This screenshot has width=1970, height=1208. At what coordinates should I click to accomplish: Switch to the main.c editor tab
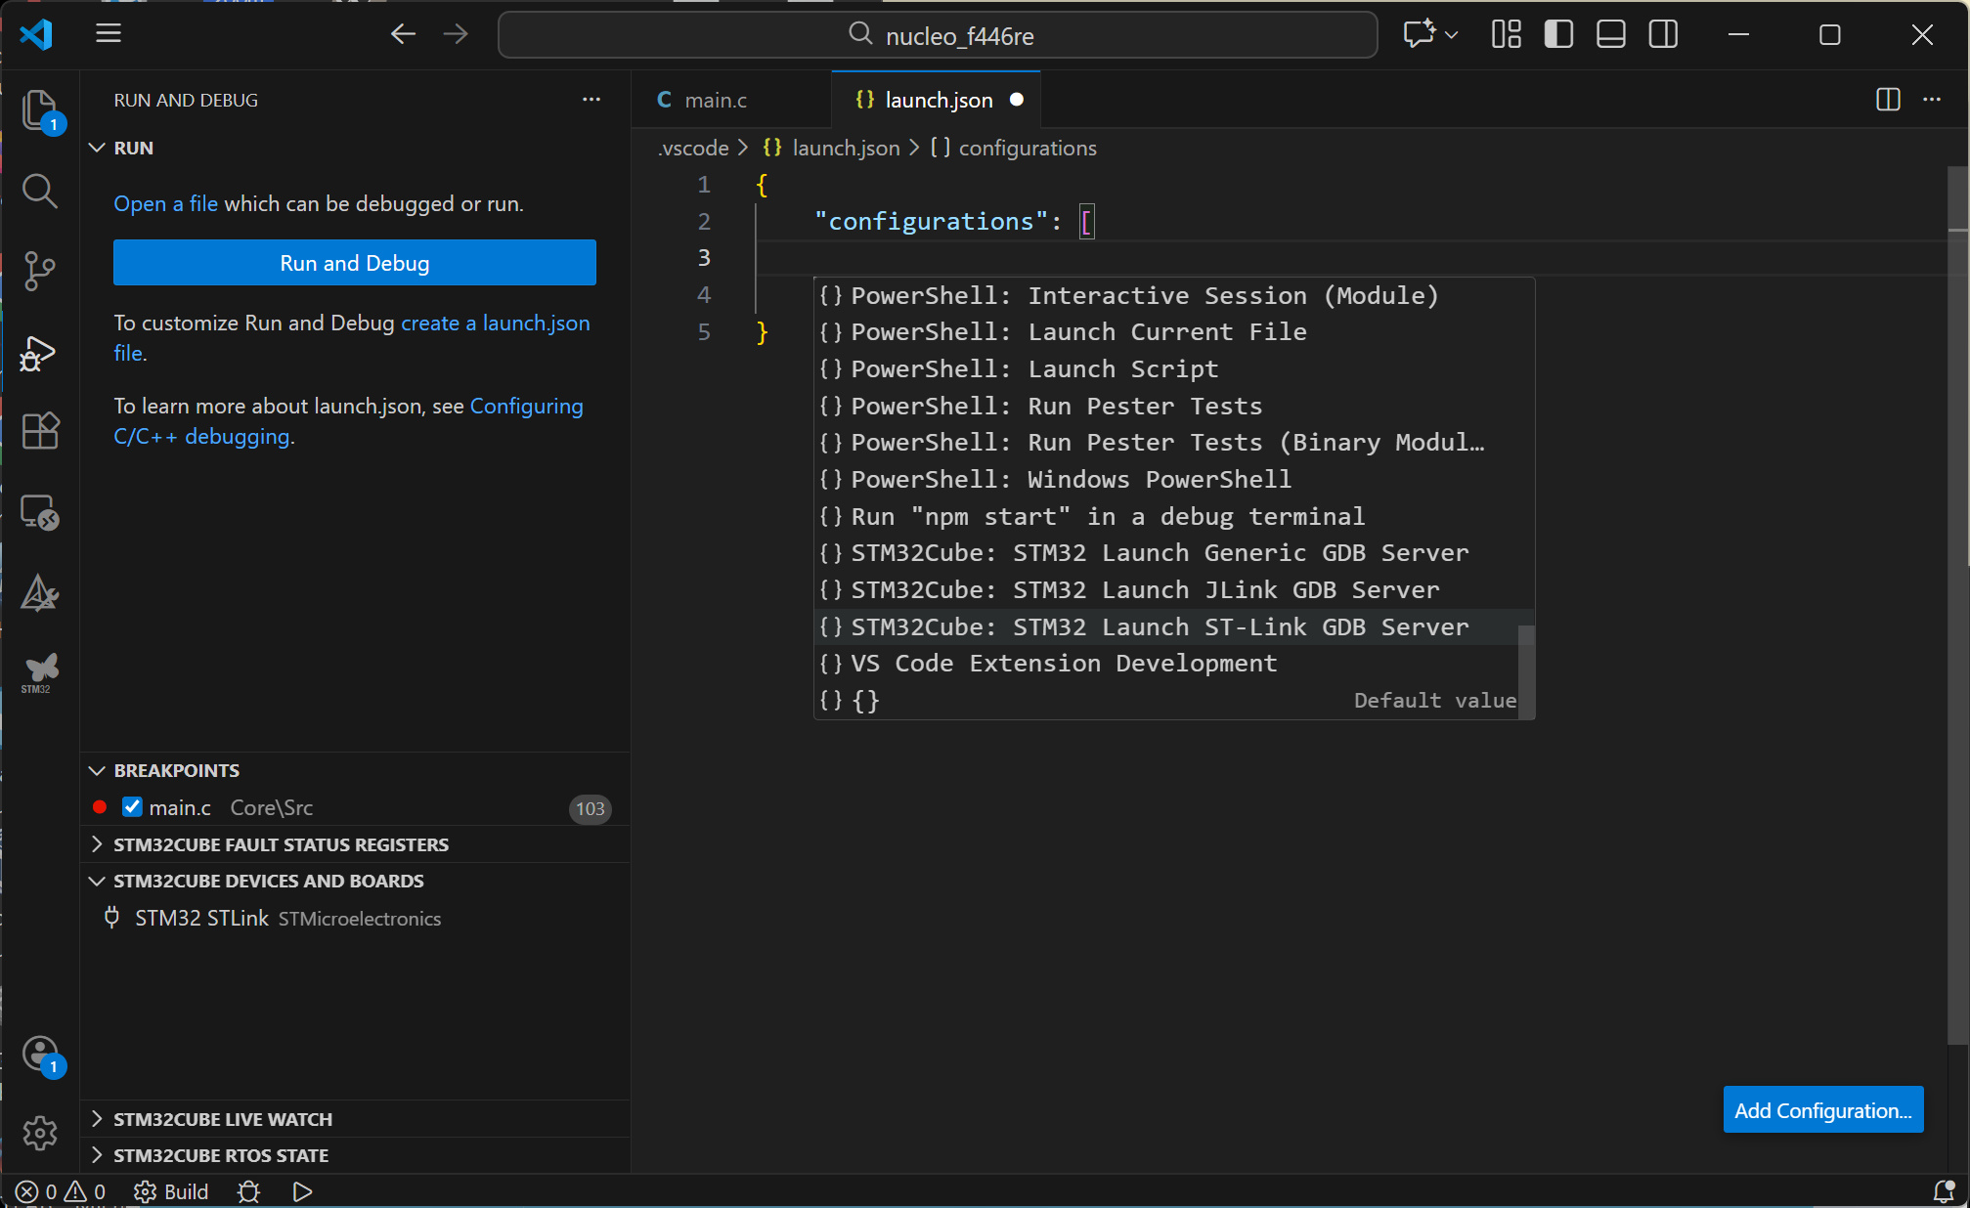point(715,100)
